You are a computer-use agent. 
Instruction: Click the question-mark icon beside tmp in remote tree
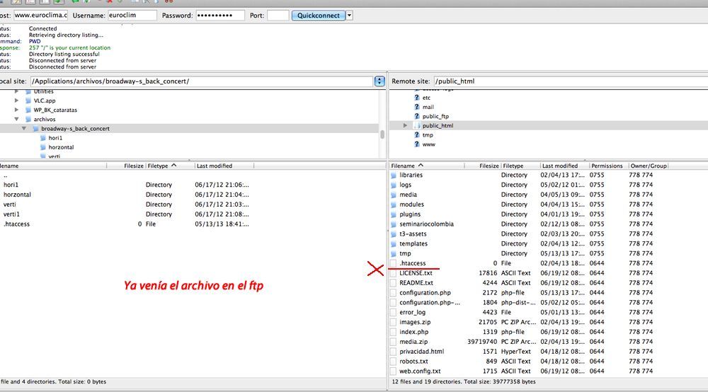417,135
